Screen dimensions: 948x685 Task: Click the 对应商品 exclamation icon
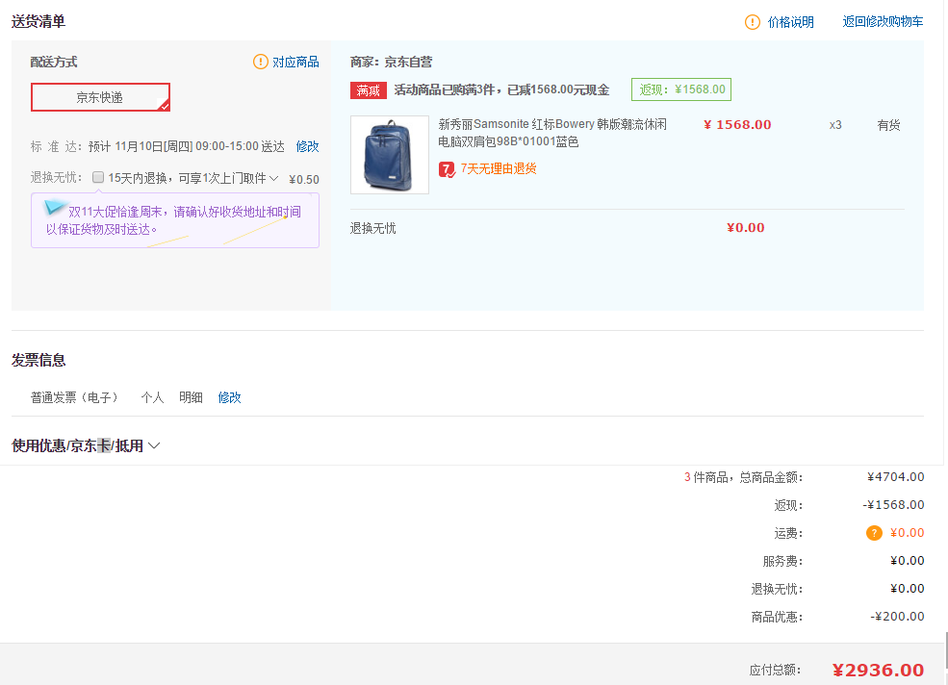(x=261, y=62)
